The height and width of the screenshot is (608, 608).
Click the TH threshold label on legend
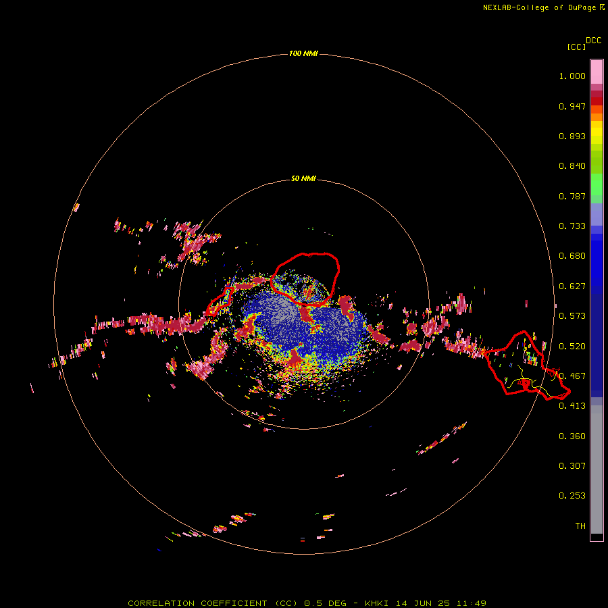coord(580,526)
